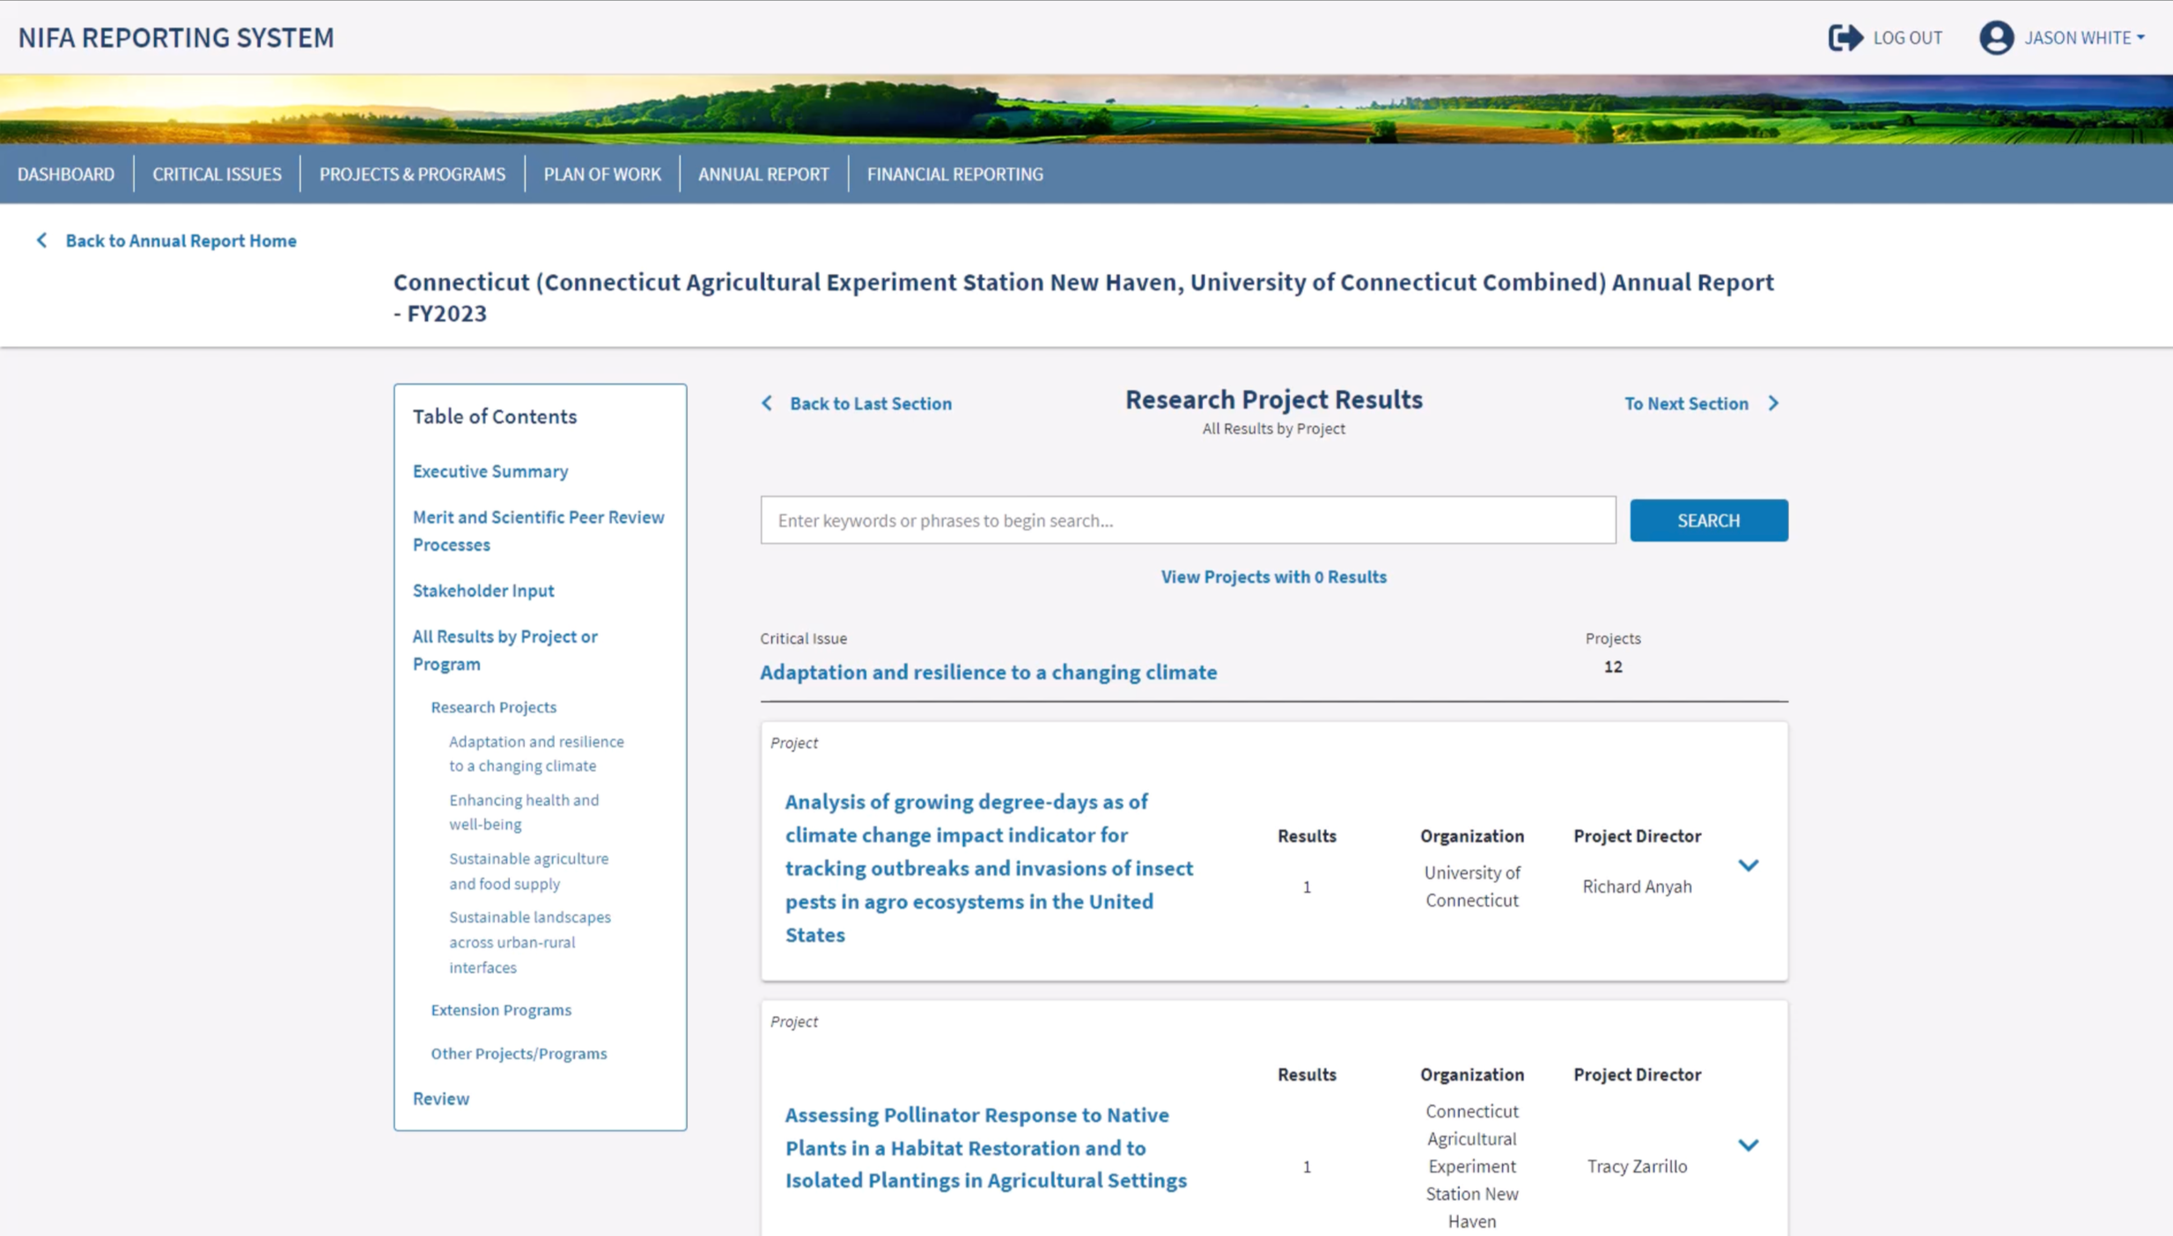Expand the growing degree-days project row
The height and width of the screenshot is (1236, 2173).
[1748, 865]
